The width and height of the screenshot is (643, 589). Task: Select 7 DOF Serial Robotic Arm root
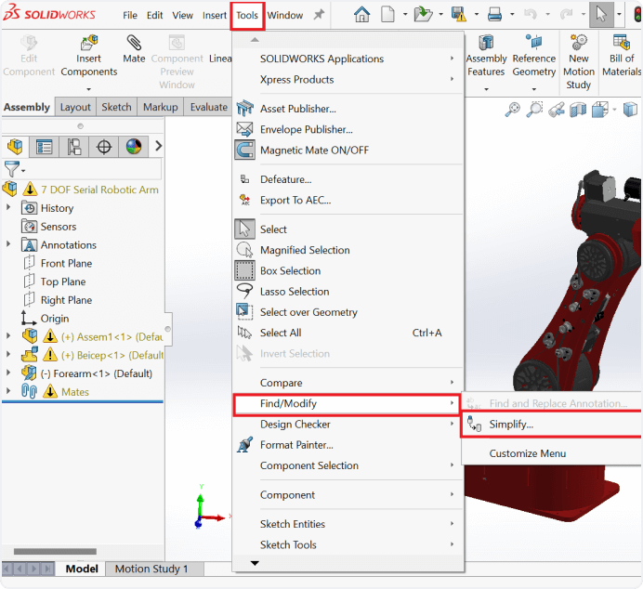99,190
